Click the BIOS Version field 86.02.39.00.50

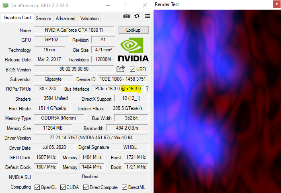[74, 69]
